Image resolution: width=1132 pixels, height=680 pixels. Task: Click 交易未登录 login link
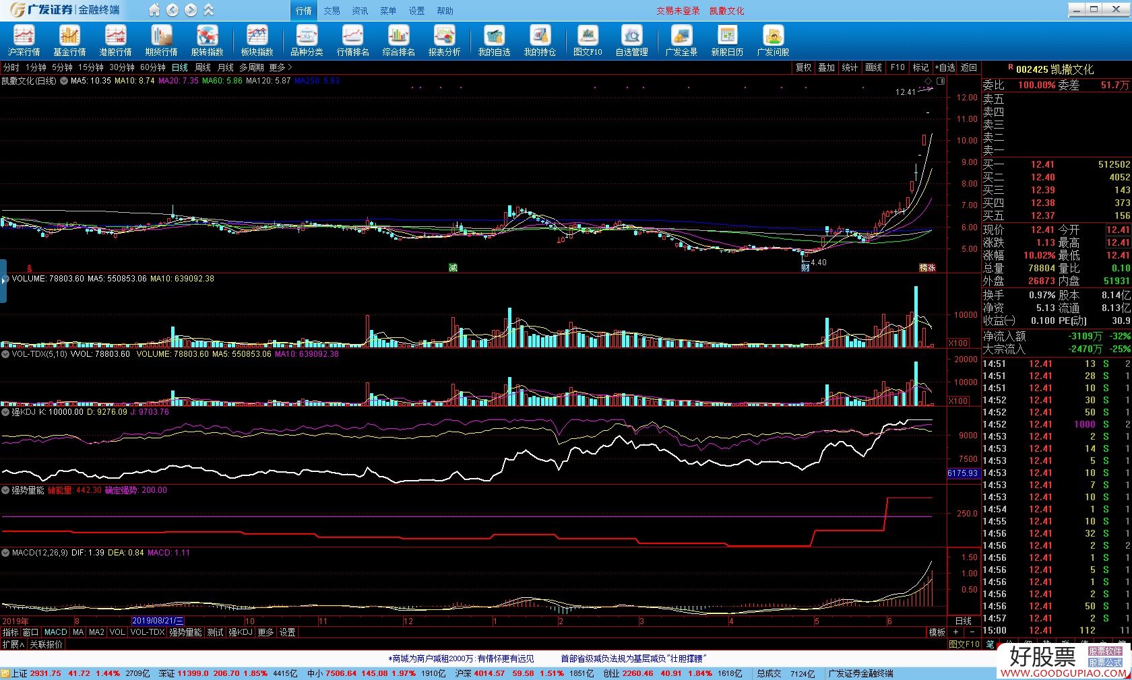pos(678,11)
